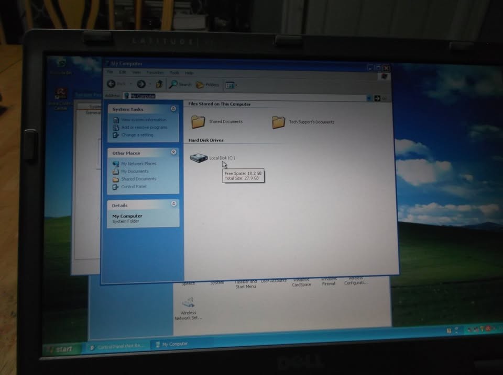Open the address bar dropdown
Viewport: 503px width, 375px height.
[369, 98]
